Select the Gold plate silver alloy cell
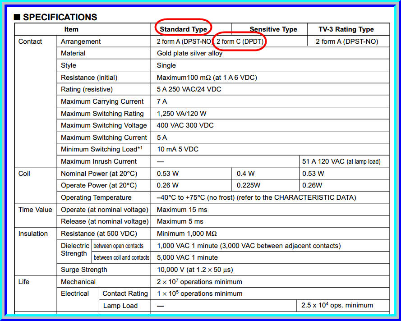The height and width of the screenshot is (321, 401). click(189, 53)
